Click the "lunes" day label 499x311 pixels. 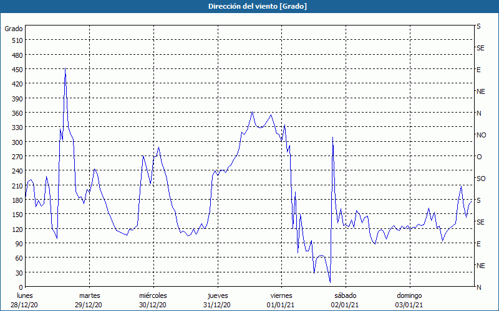24,295
